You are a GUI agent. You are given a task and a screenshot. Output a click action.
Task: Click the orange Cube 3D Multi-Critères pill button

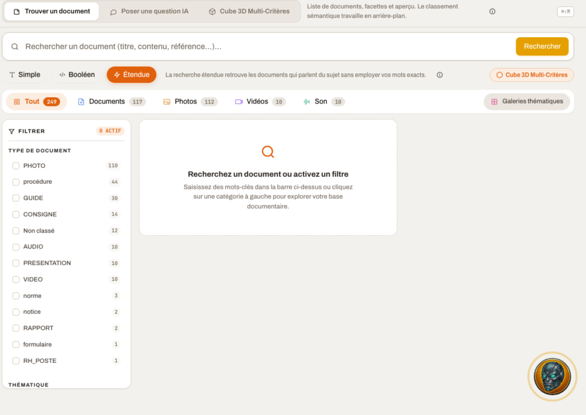pyautogui.click(x=532, y=75)
